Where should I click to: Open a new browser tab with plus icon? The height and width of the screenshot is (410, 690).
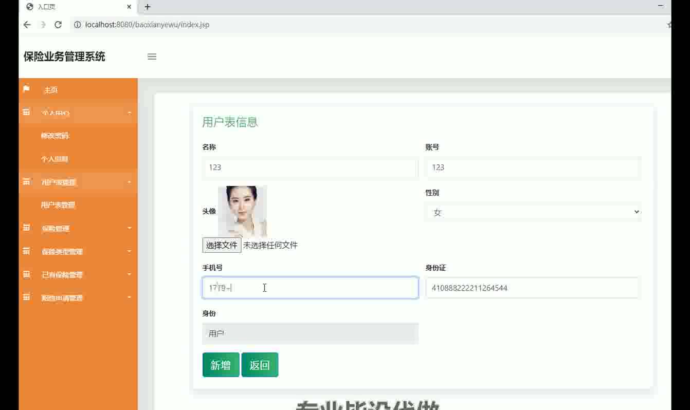coord(148,7)
